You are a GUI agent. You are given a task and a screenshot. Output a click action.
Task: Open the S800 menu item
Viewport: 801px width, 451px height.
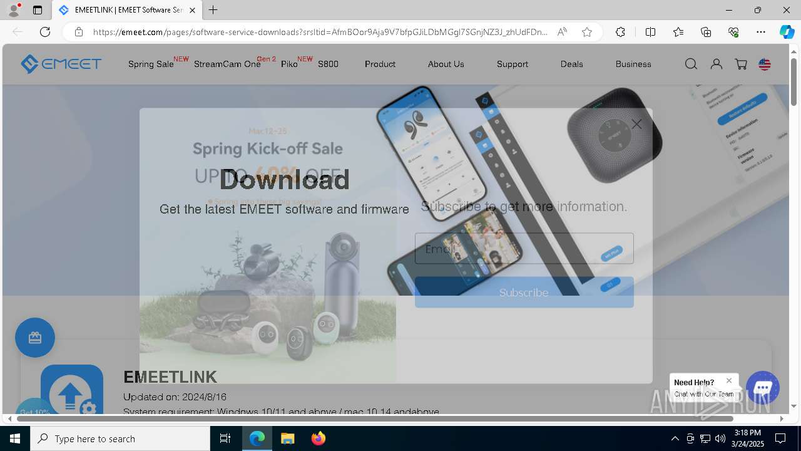tap(328, 64)
